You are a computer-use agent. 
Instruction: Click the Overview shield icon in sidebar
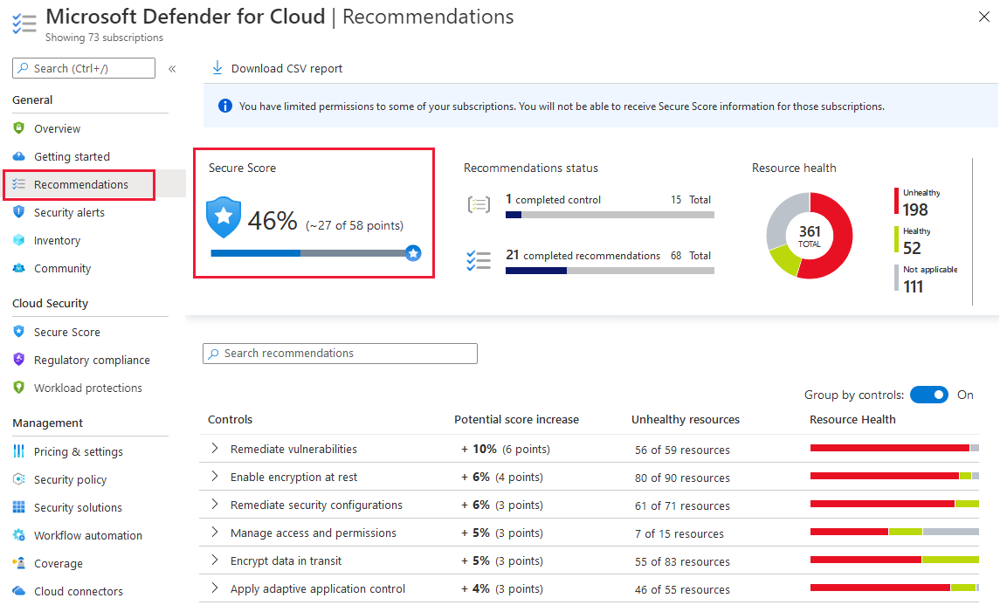pyautogui.click(x=18, y=128)
